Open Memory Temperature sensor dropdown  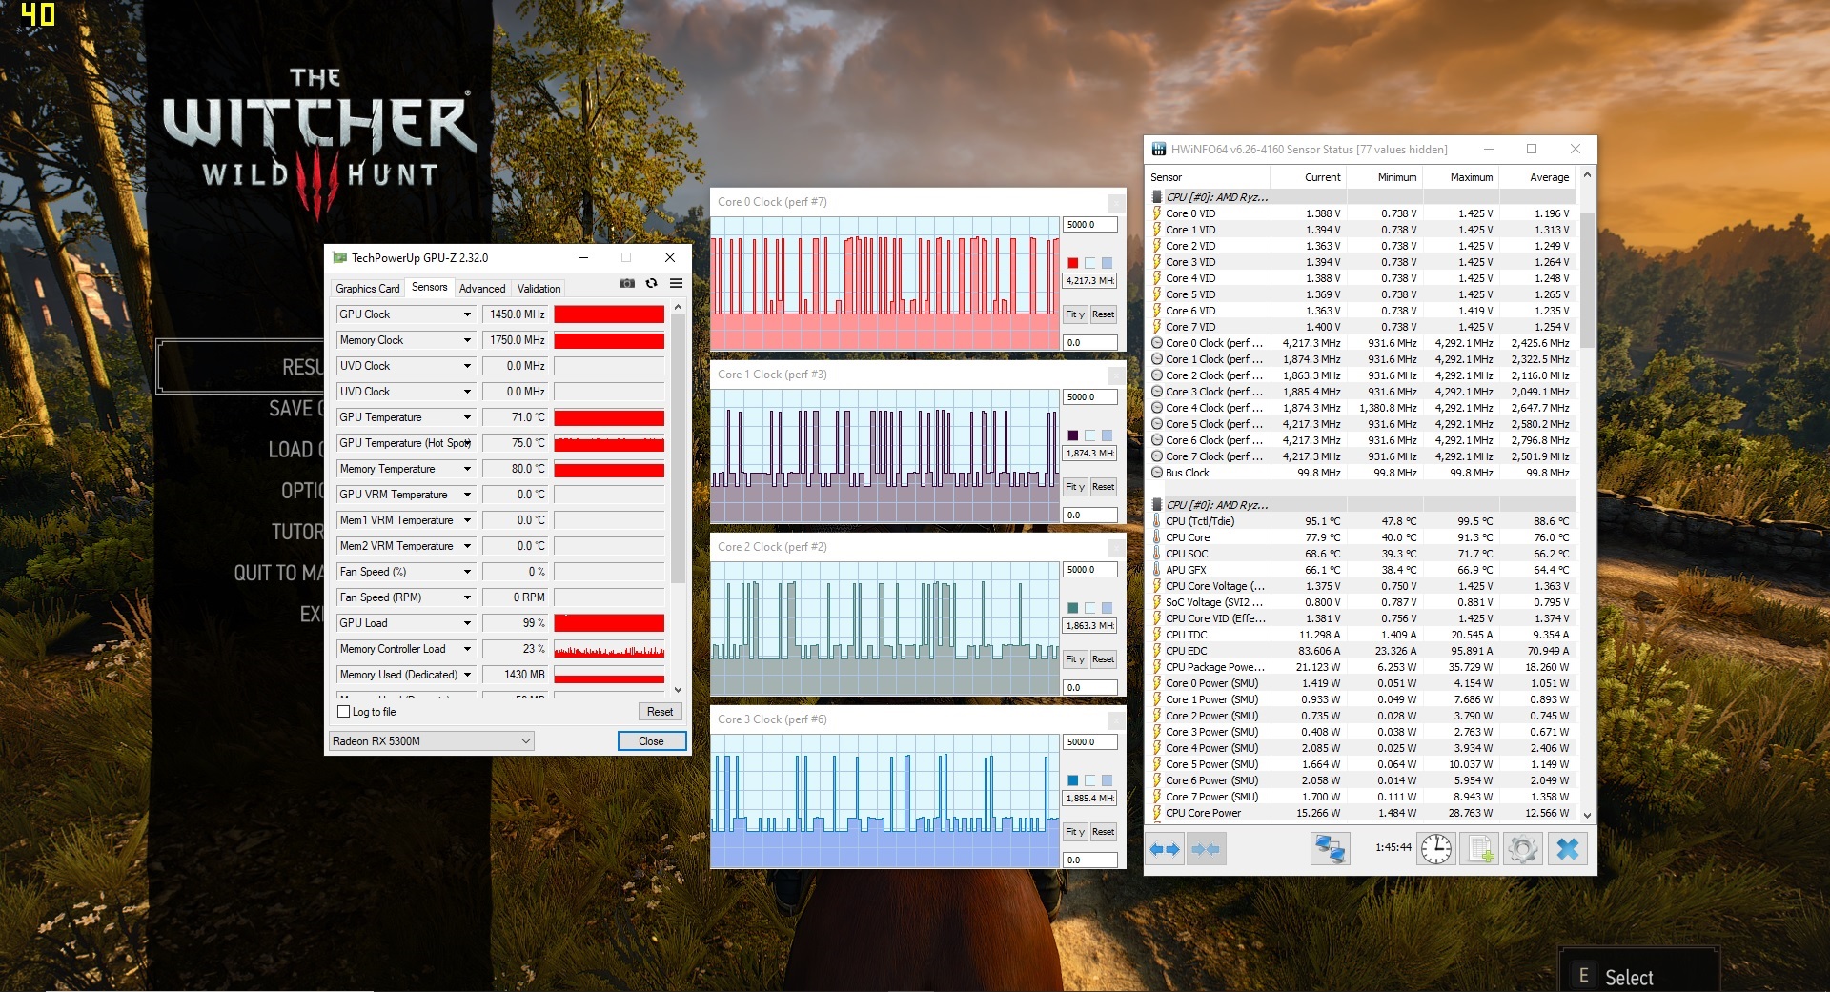coord(467,469)
